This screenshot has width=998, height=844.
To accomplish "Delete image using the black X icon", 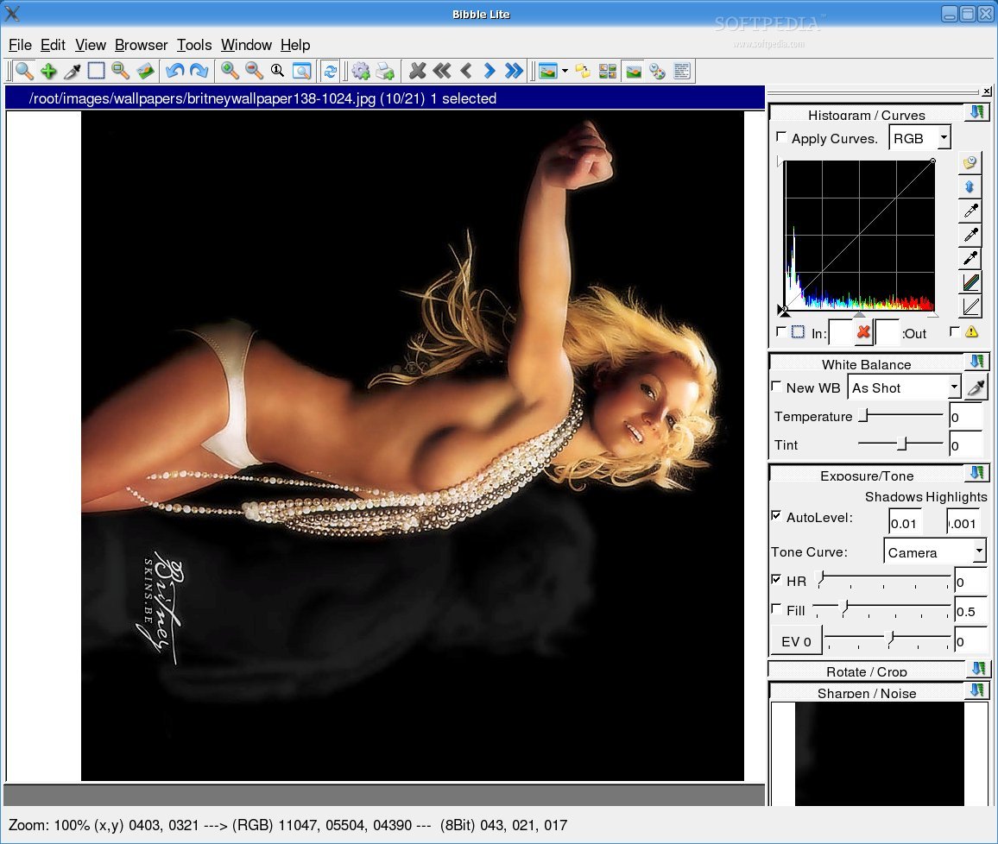I will [x=418, y=71].
